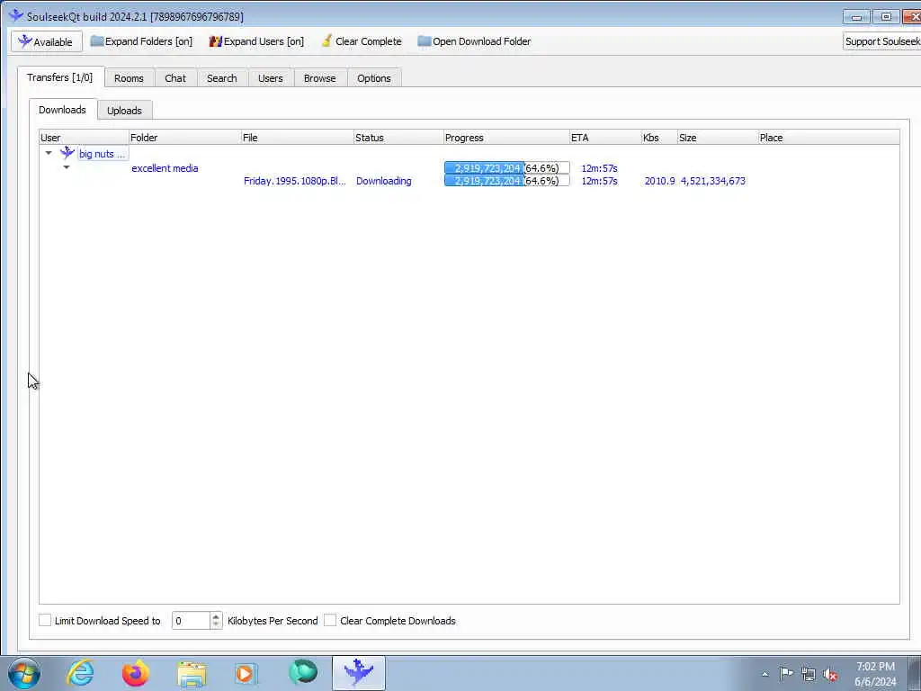Enable the Clear Complete Downloads checkbox
Viewport: 921px width, 691px height.
tap(330, 620)
